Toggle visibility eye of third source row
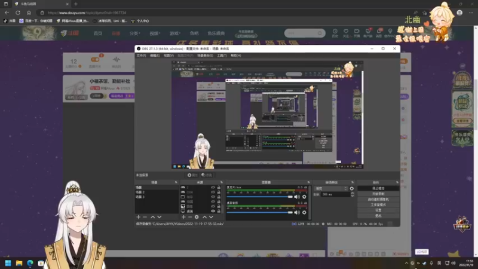Screen dimensions: 478x269 [x=213, y=197]
